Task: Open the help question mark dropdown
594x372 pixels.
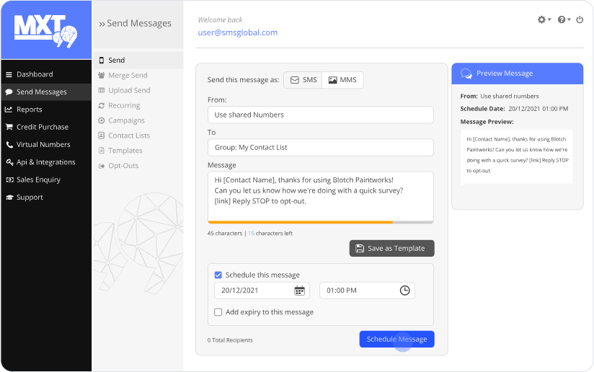Action: pos(564,19)
